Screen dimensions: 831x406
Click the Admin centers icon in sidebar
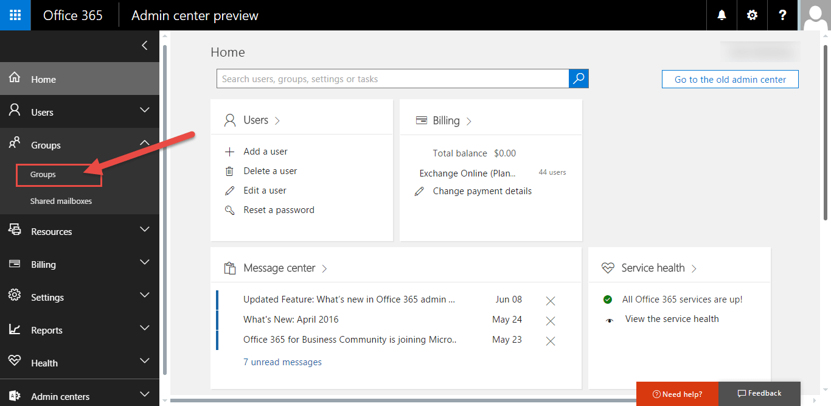(x=15, y=395)
